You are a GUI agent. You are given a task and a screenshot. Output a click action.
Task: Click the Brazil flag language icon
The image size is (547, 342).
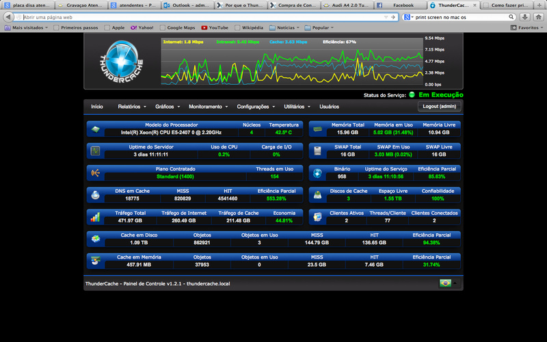pyautogui.click(x=446, y=283)
